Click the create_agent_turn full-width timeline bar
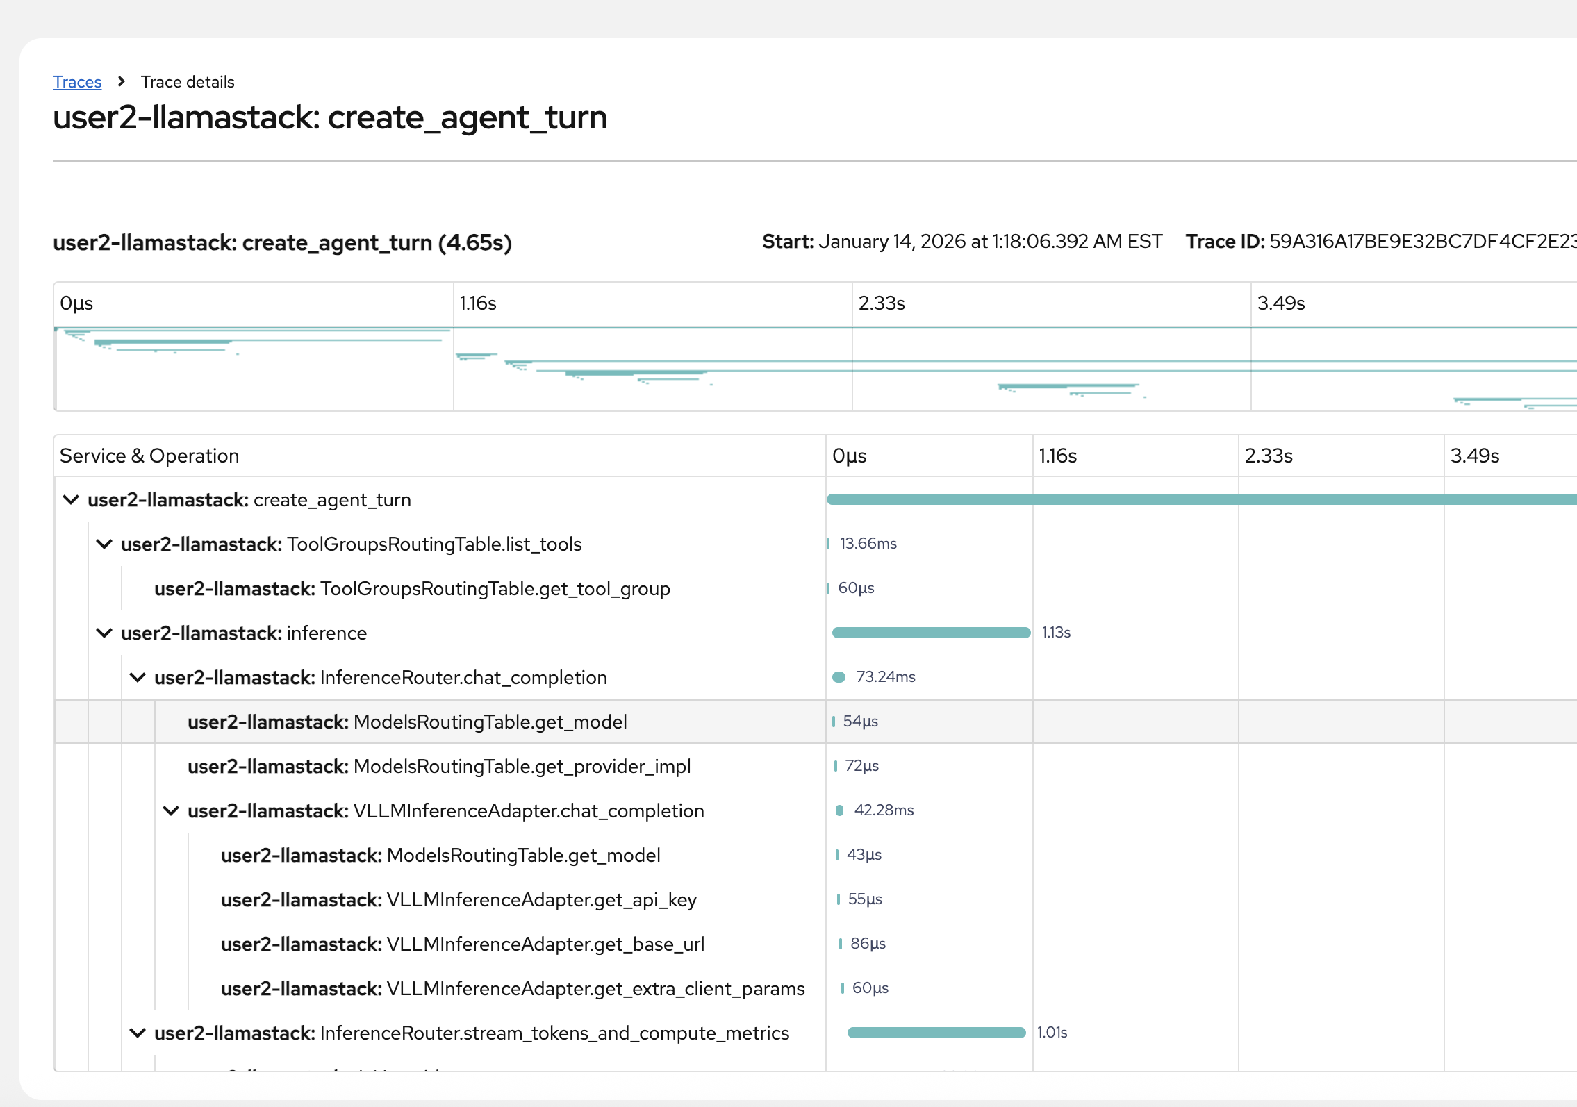Image resolution: width=1577 pixels, height=1107 pixels. [1202, 499]
